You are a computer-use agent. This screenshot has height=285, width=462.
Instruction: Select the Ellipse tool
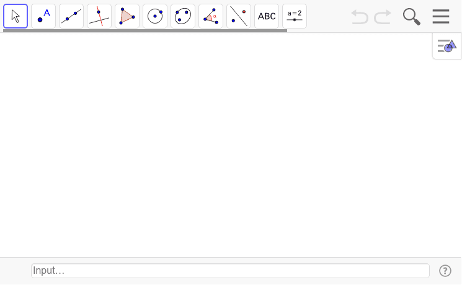click(183, 16)
